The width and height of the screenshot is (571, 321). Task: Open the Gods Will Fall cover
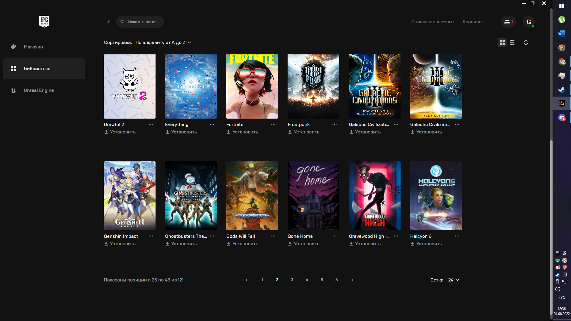[252, 196]
